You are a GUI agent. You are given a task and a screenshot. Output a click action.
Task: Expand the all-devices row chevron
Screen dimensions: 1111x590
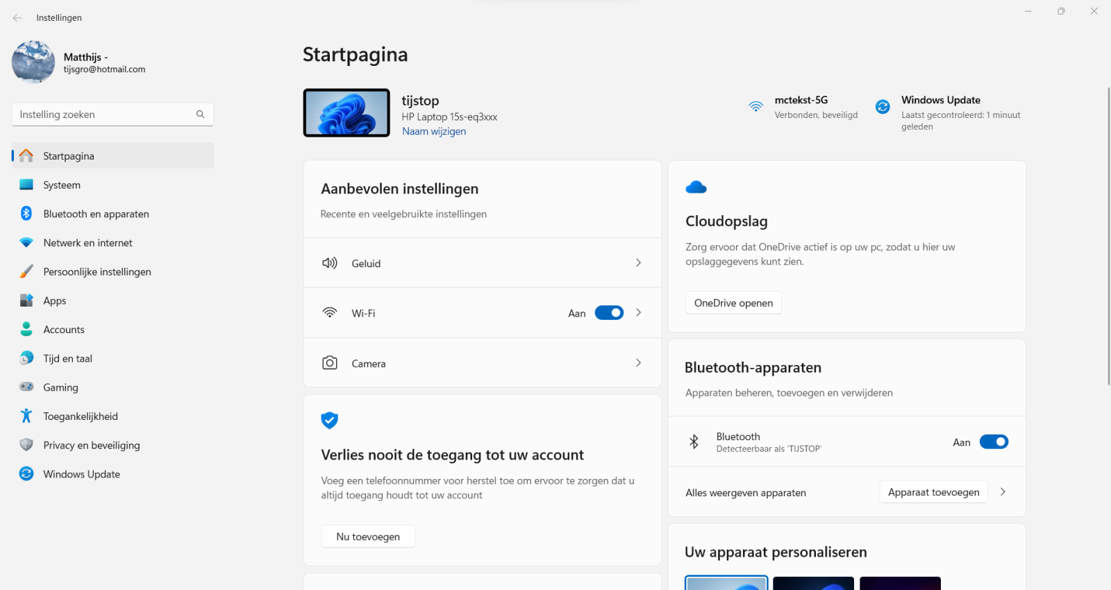click(1003, 492)
